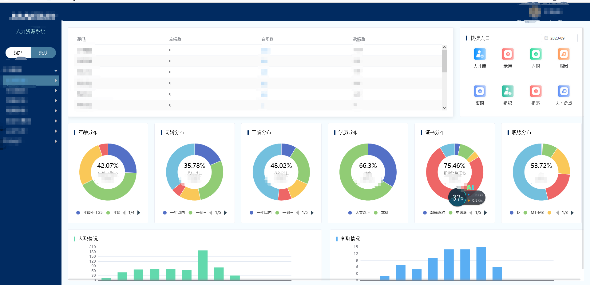
Task: Go to previous legend page in 职级分布
Action: tap(557, 213)
